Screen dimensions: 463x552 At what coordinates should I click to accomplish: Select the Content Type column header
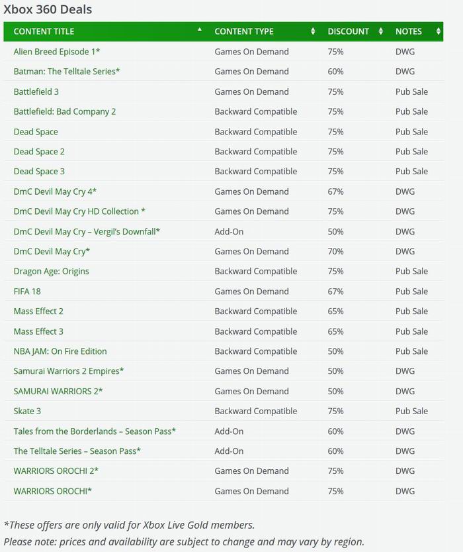[x=244, y=31]
